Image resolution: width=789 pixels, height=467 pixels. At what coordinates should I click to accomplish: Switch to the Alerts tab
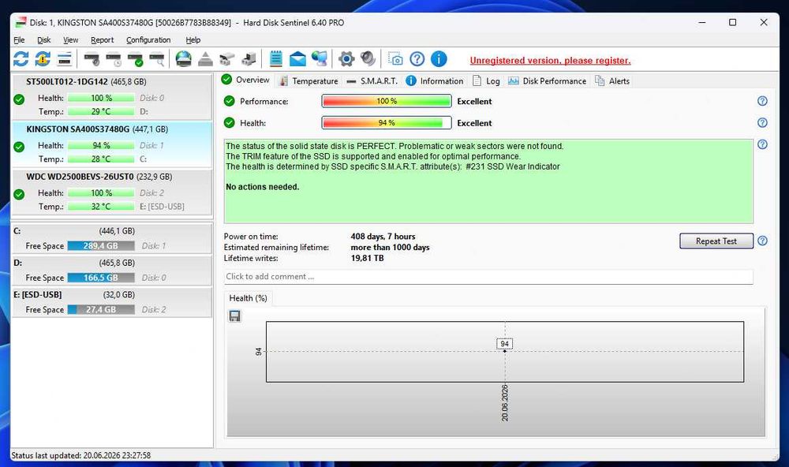point(612,81)
